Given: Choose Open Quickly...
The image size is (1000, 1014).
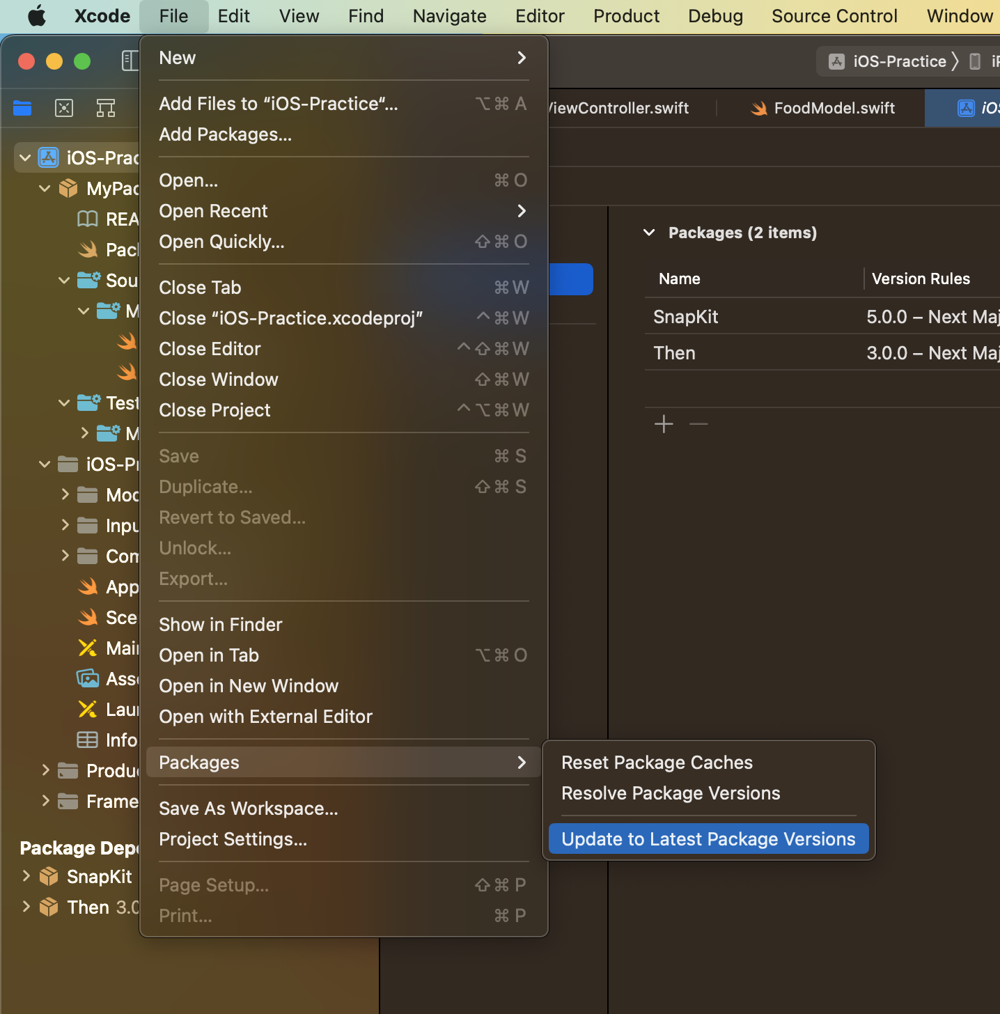Looking at the screenshot, I should (x=344, y=242).
